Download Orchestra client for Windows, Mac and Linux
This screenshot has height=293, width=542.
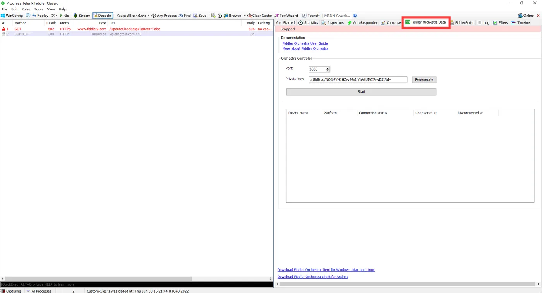[x=326, y=270]
